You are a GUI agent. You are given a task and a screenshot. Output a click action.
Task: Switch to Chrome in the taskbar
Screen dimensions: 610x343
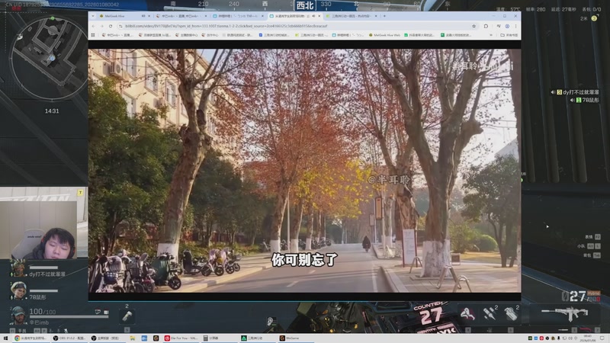pos(30,338)
